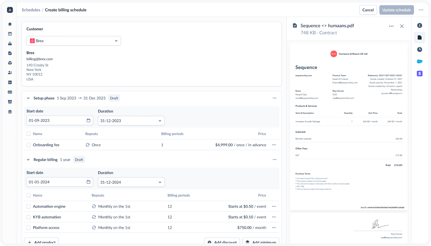This screenshot has height=246, width=431.
Task: Tick the Platform access checkbox
Action: tap(29, 227)
